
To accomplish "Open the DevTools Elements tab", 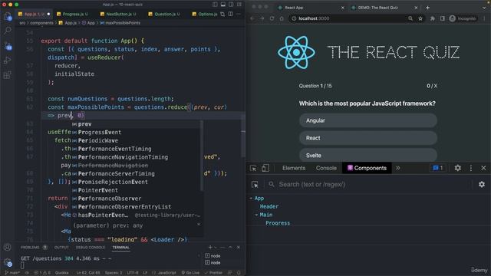I will [x=294, y=168].
